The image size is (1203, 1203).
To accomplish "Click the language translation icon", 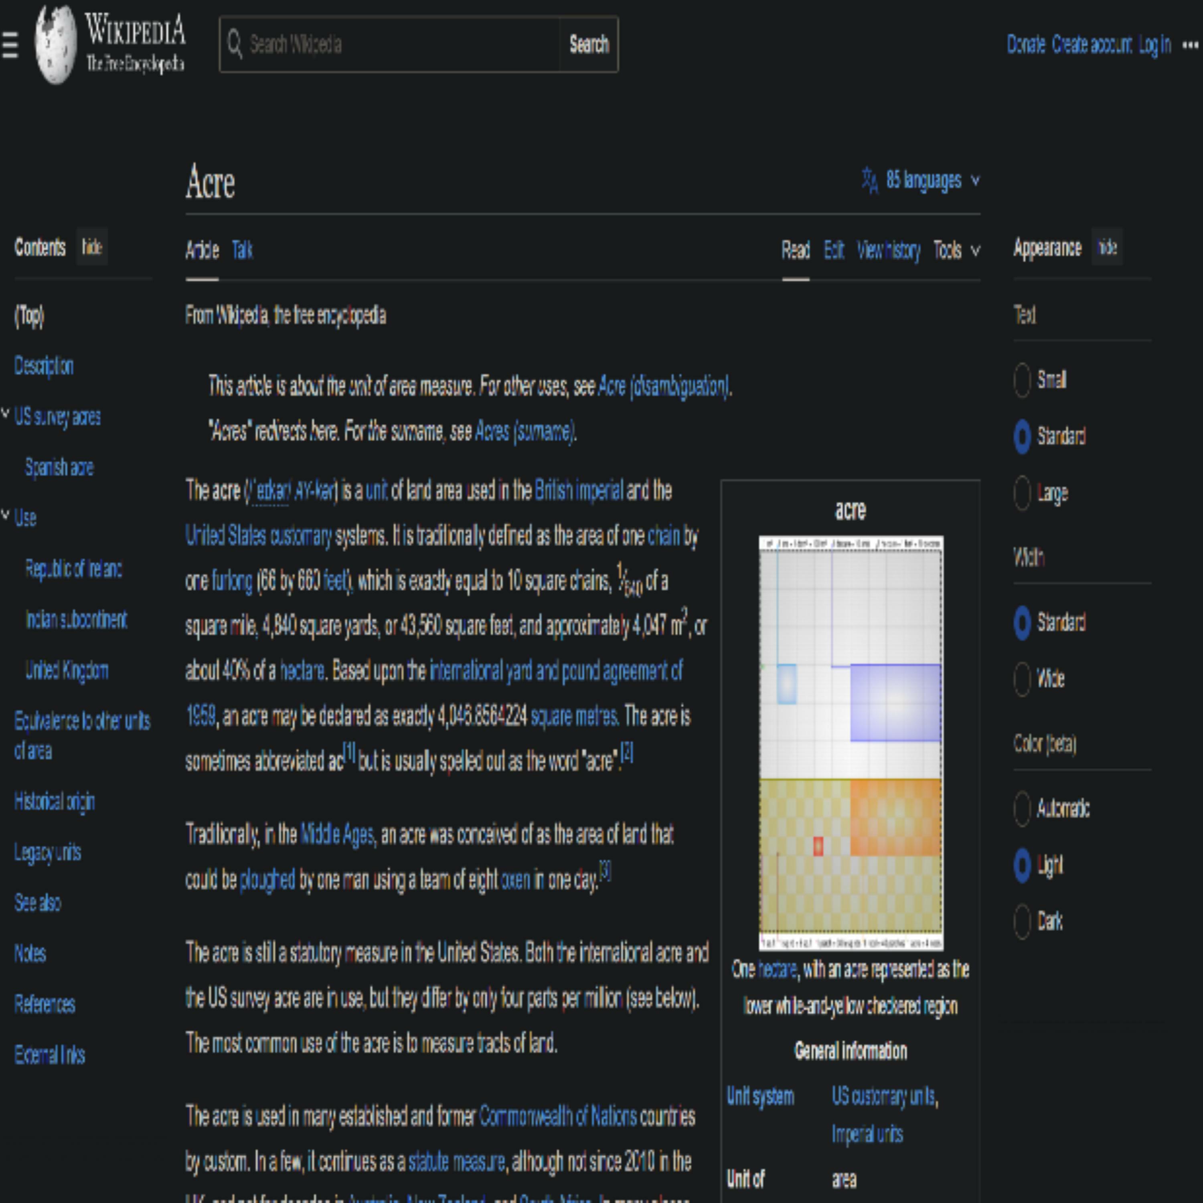I will click(x=870, y=180).
